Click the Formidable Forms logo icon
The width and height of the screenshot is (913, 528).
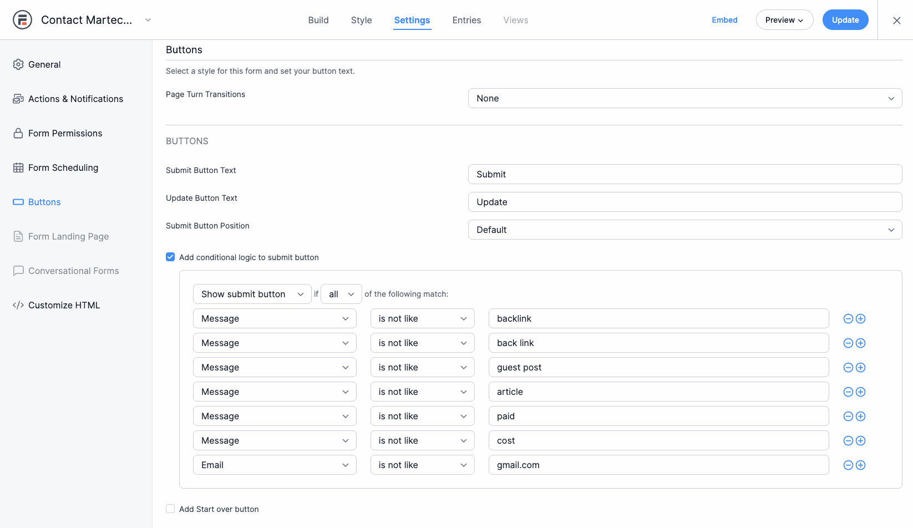pyautogui.click(x=22, y=20)
